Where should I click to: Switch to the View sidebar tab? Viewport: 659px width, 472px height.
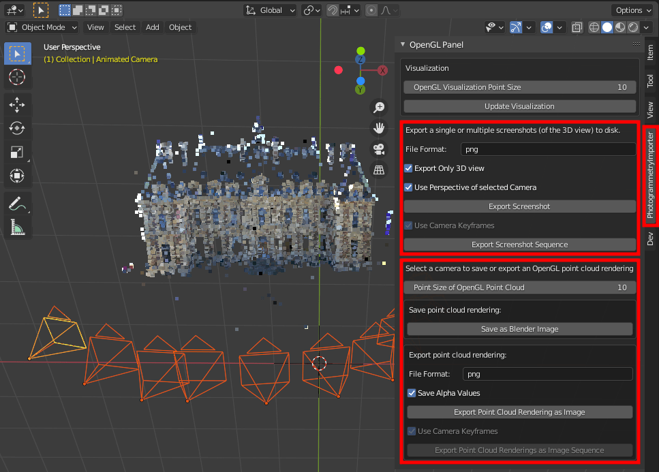tap(650, 107)
